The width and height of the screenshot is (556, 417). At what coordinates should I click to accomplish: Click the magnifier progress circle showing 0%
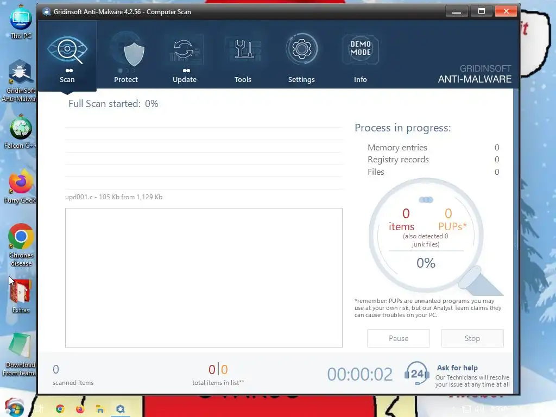point(426,236)
